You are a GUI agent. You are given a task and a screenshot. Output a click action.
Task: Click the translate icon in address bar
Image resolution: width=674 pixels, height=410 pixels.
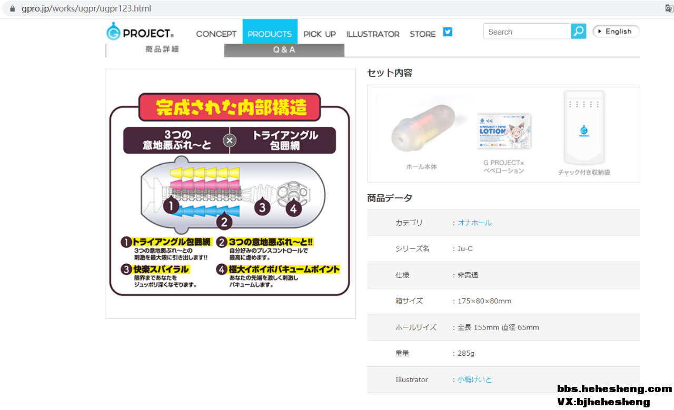pyautogui.click(x=669, y=9)
